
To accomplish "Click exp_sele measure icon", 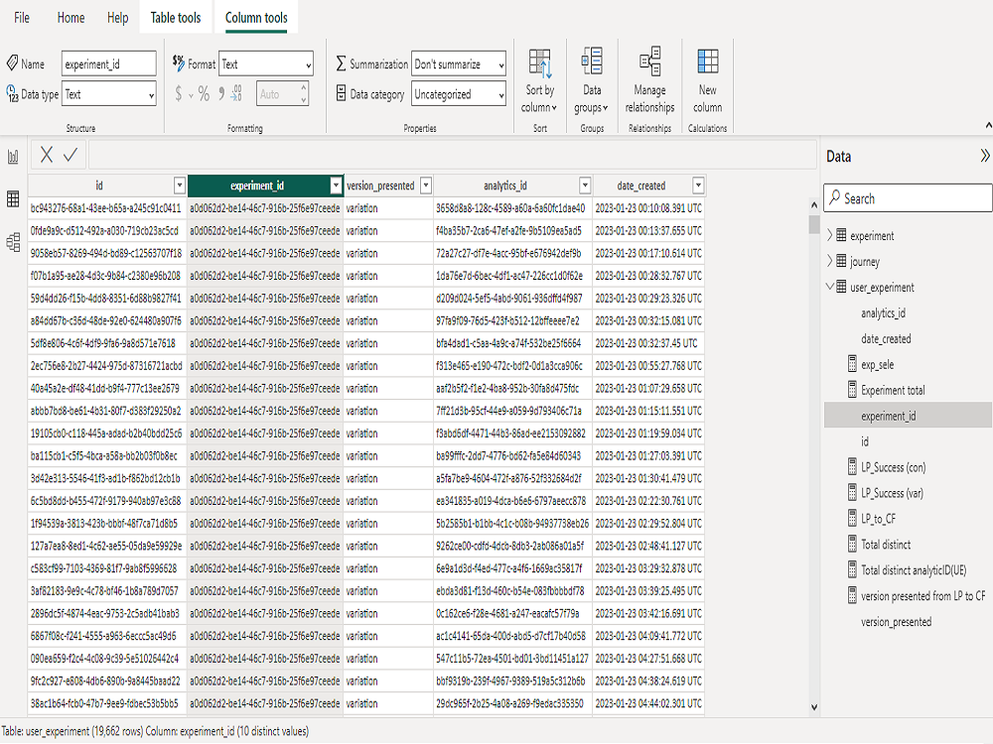I will [852, 364].
